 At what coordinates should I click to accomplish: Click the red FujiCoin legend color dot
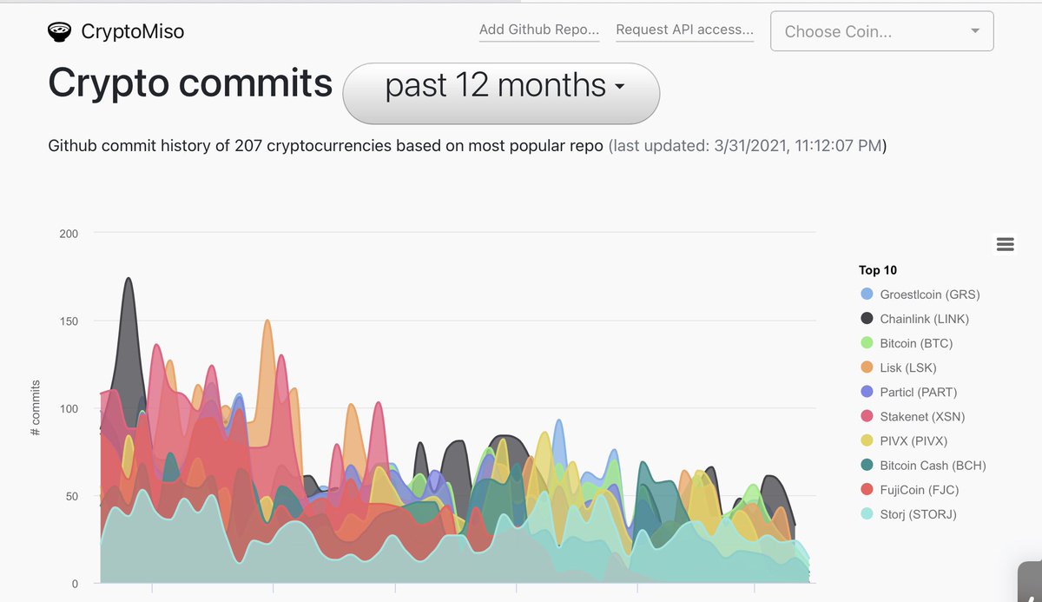pos(867,489)
